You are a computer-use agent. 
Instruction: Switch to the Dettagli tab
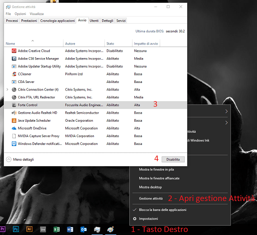click(x=108, y=21)
